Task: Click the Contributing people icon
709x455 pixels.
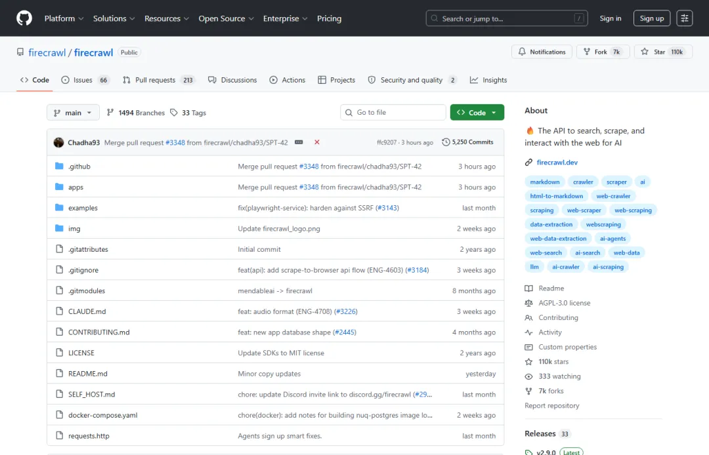Action: coord(528,318)
